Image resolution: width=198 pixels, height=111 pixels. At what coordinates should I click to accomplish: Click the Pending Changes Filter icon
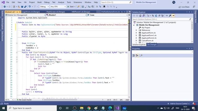(x=148, y=16)
